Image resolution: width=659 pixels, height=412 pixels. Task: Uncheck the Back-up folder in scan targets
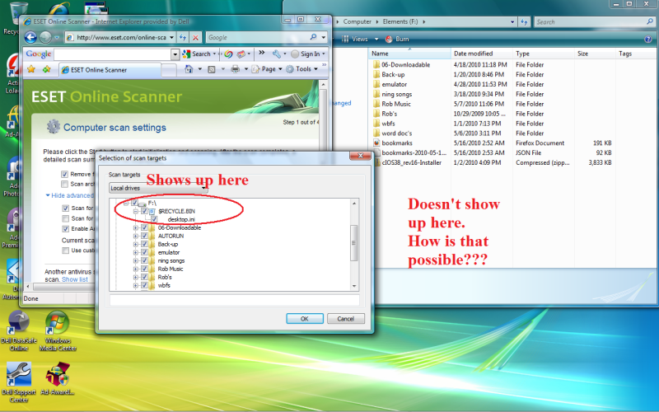point(144,244)
